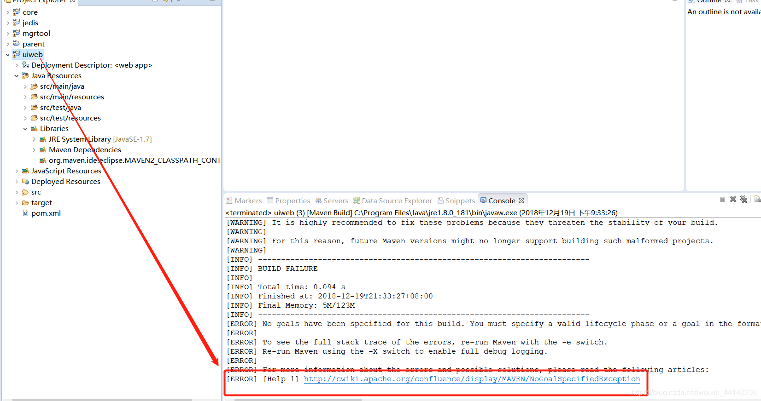Click the Libraries books icon
761x401 pixels.
pyautogui.click(x=34, y=128)
